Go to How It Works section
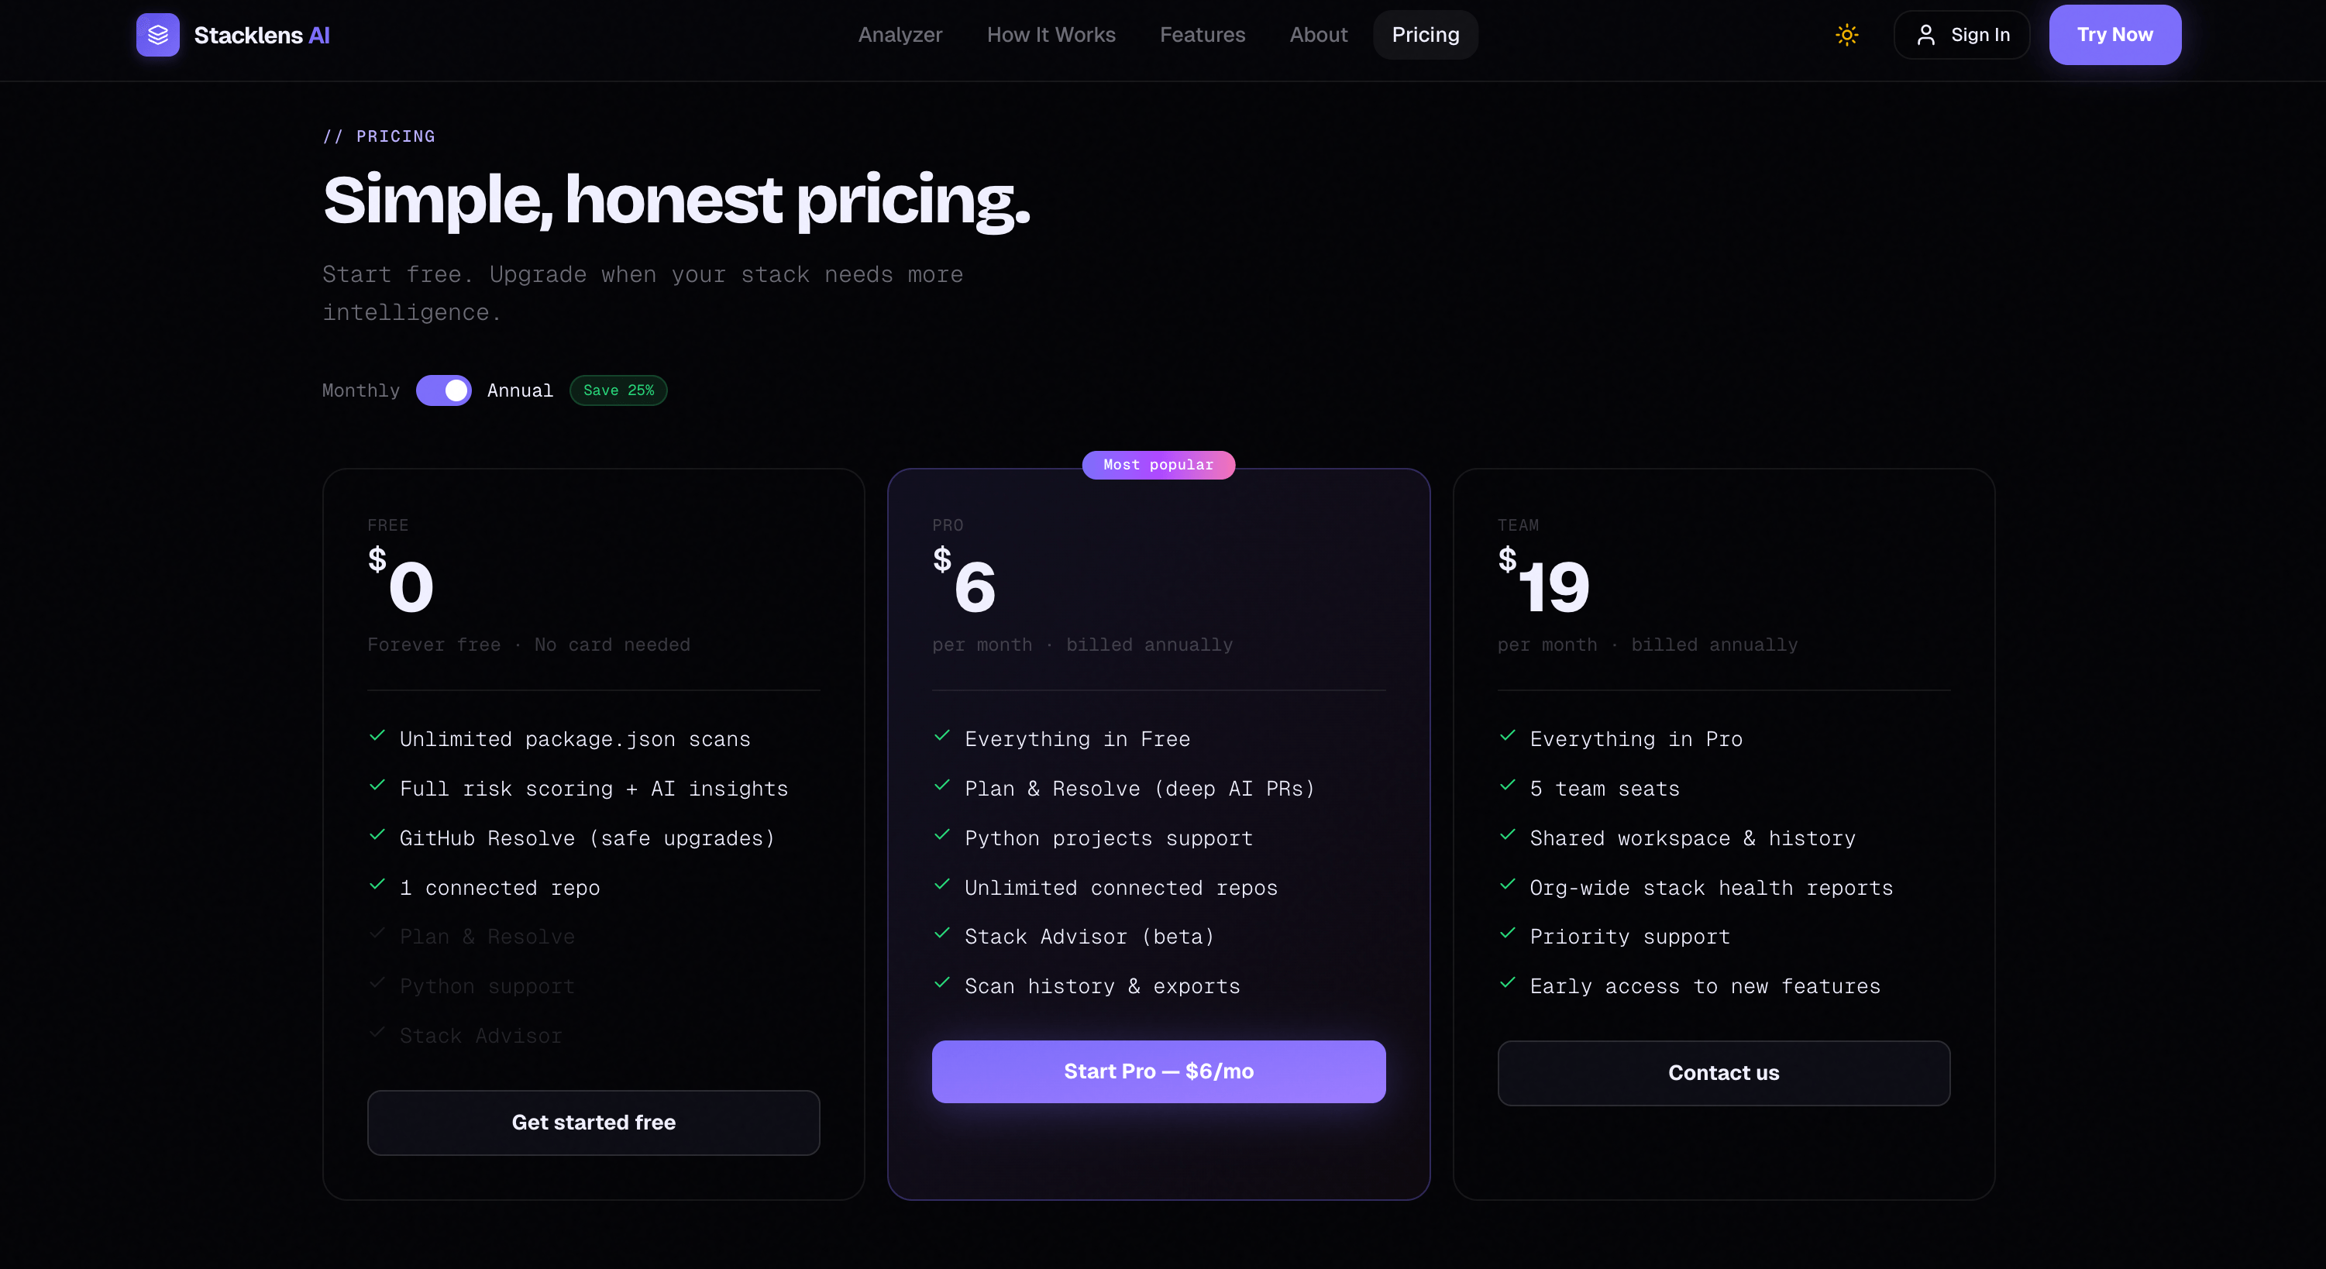This screenshot has width=2326, height=1269. (1051, 35)
